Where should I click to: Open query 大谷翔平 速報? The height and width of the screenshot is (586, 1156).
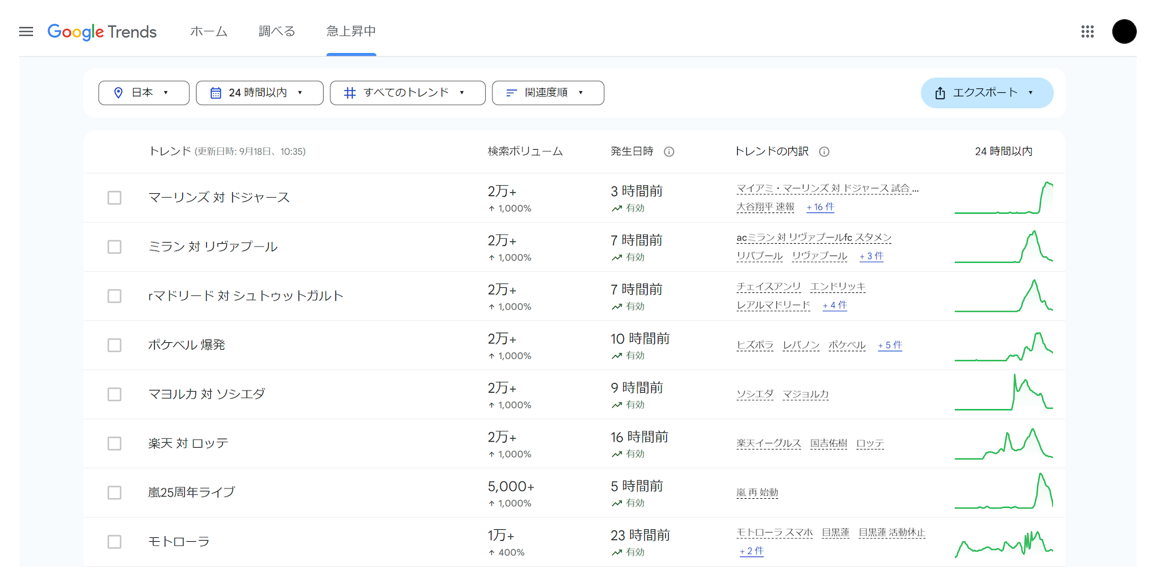(766, 207)
